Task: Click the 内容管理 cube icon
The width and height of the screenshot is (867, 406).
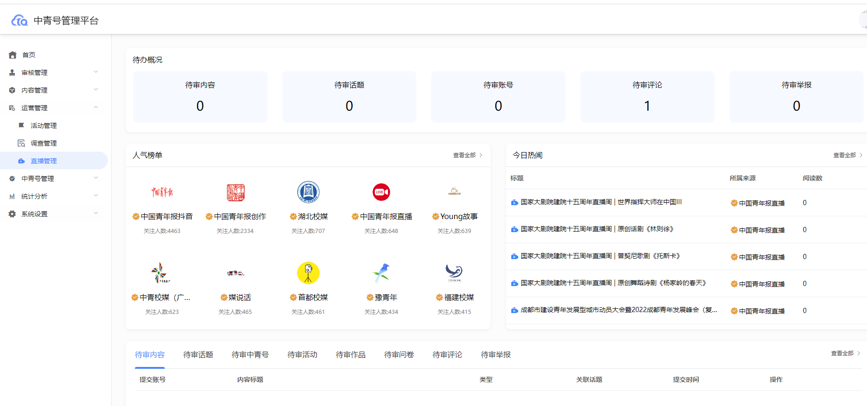Action: (12, 90)
